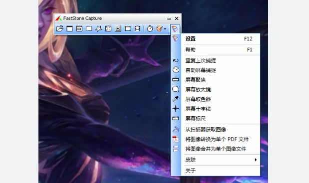Click the settings icon beside 设置
This screenshot has width=309, height=183.
[175, 38]
